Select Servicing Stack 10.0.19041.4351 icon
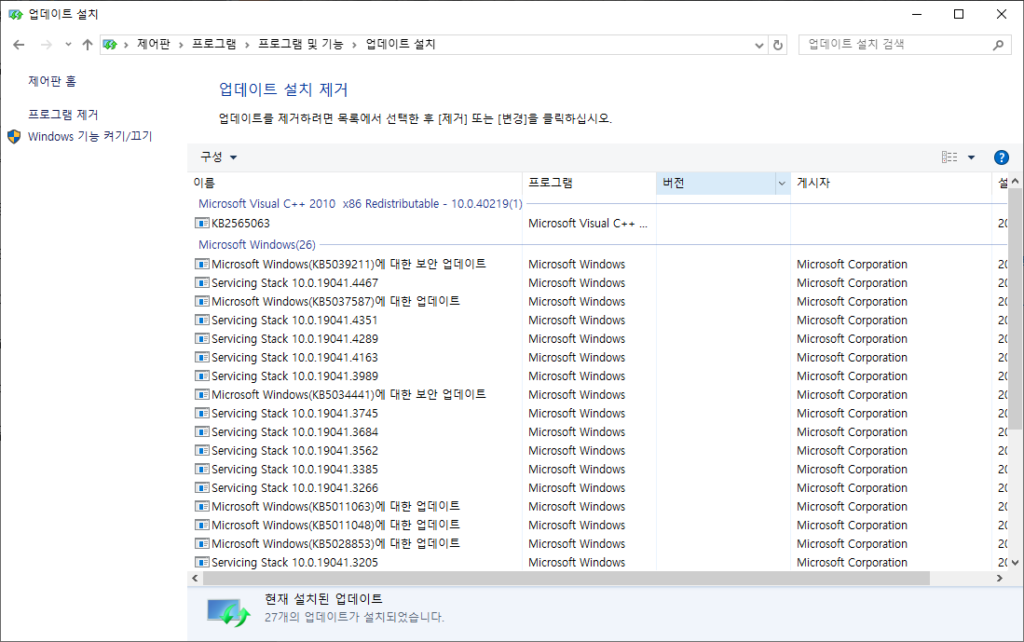Viewport: 1024px width, 642px height. (202, 320)
